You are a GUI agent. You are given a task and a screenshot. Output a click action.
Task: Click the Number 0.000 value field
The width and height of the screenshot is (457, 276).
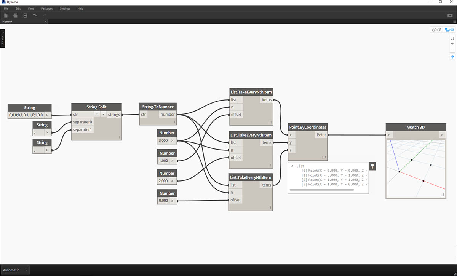click(163, 201)
